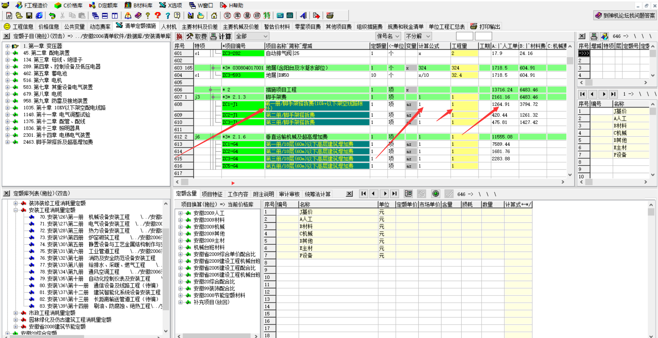Screen dimensions: 658x338
Task: Go to next record in right panel navigation
Action: pos(603,94)
